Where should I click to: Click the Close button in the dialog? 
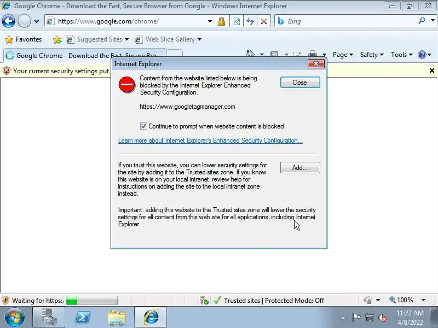pyautogui.click(x=300, y=83)
